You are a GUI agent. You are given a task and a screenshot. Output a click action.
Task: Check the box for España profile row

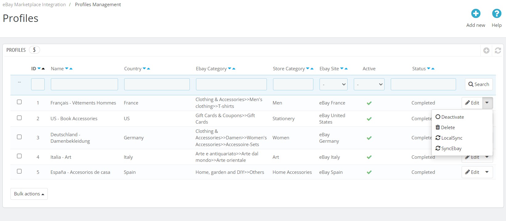click(19, 171)
